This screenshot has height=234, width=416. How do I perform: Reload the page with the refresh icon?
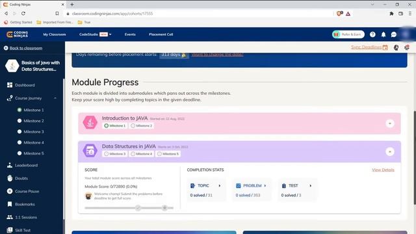pos(23,13)
